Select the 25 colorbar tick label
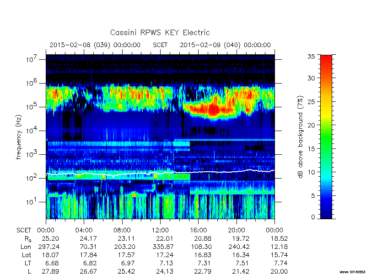The width and height of the screenshot is (366, 274). click(x=312, y=102)
